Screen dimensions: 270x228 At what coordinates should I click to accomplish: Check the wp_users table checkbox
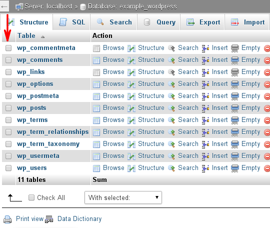tap(8, 168)
